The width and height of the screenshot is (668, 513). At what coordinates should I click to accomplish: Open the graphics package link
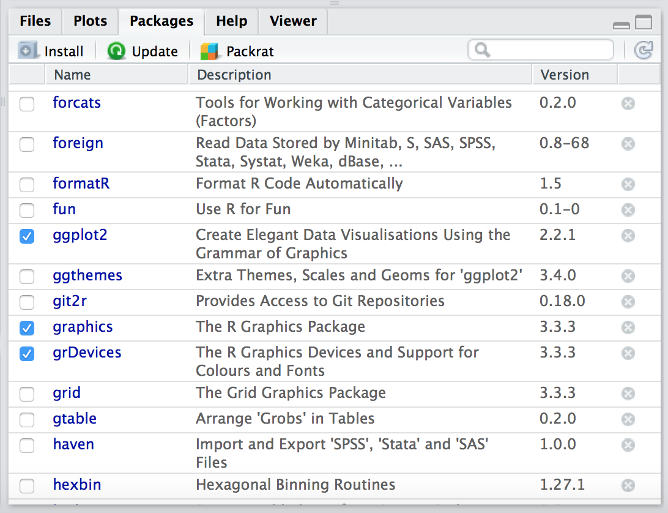pos(83,327)
